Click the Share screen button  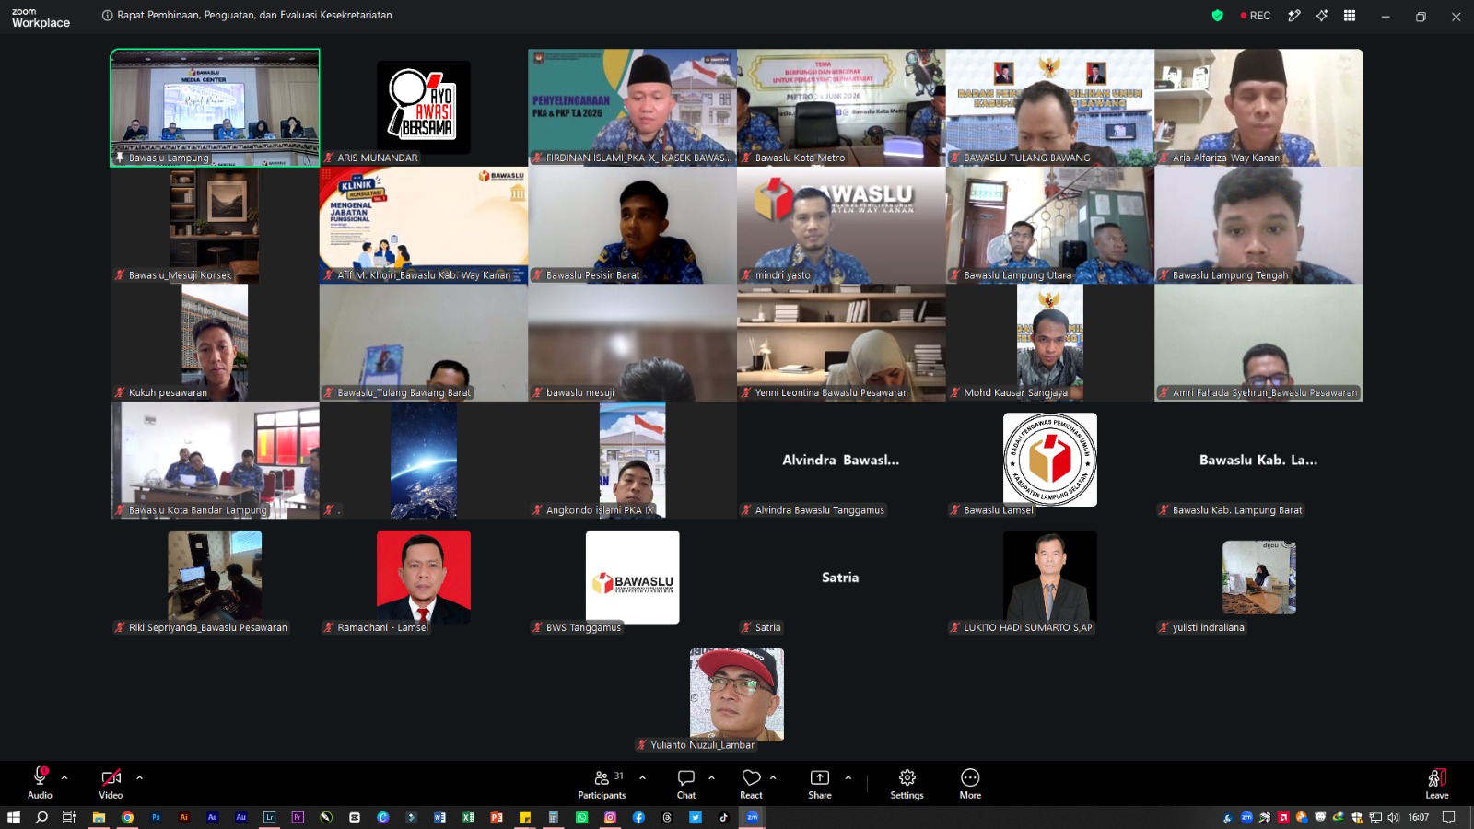tap(820, 783)
